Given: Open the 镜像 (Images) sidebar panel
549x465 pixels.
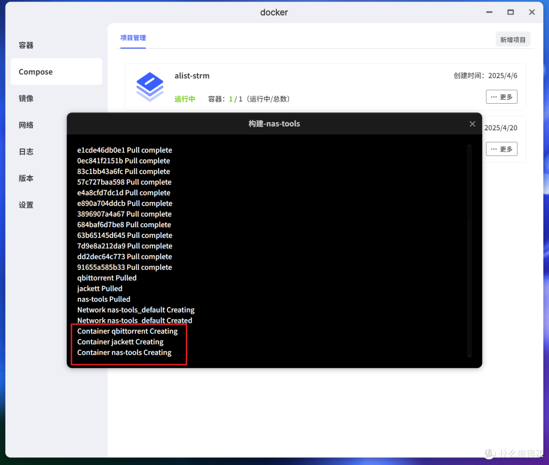Looking at the screenshot, I should [26, 98].
